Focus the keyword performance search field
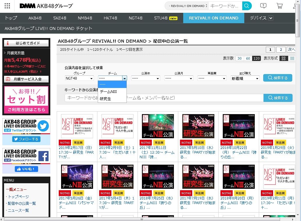 click(x=164, y=98)
